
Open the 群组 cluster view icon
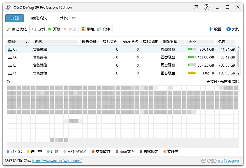[x=83, y=29]
